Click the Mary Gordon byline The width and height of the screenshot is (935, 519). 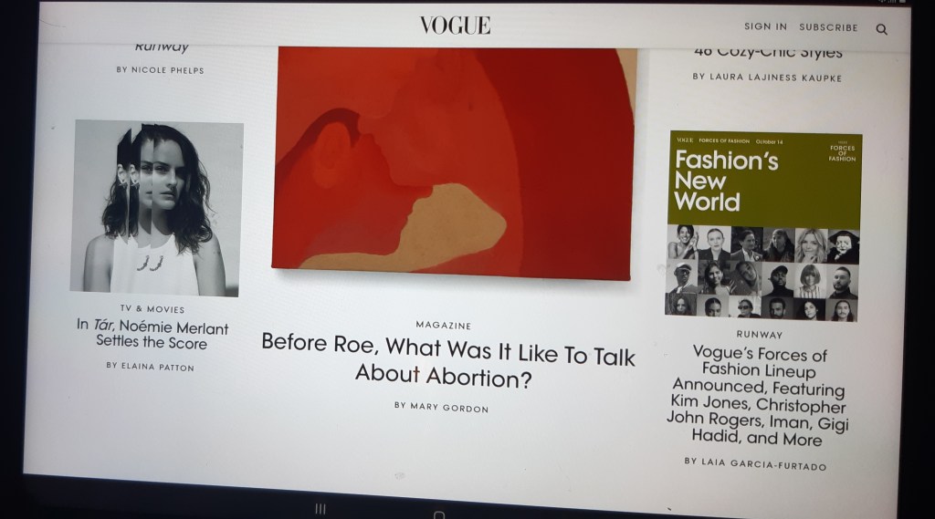(x=442, y=406)
